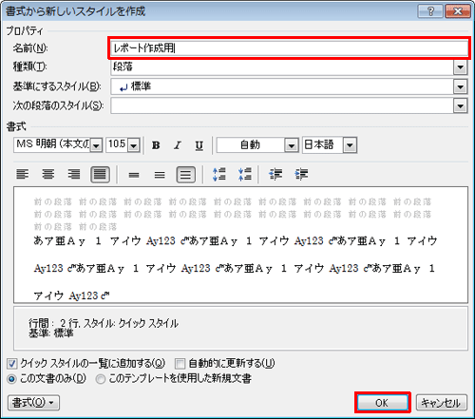Viewport: 475px width, 419px height.
Task: Select justify alignment
Action: tap(100, 174)
